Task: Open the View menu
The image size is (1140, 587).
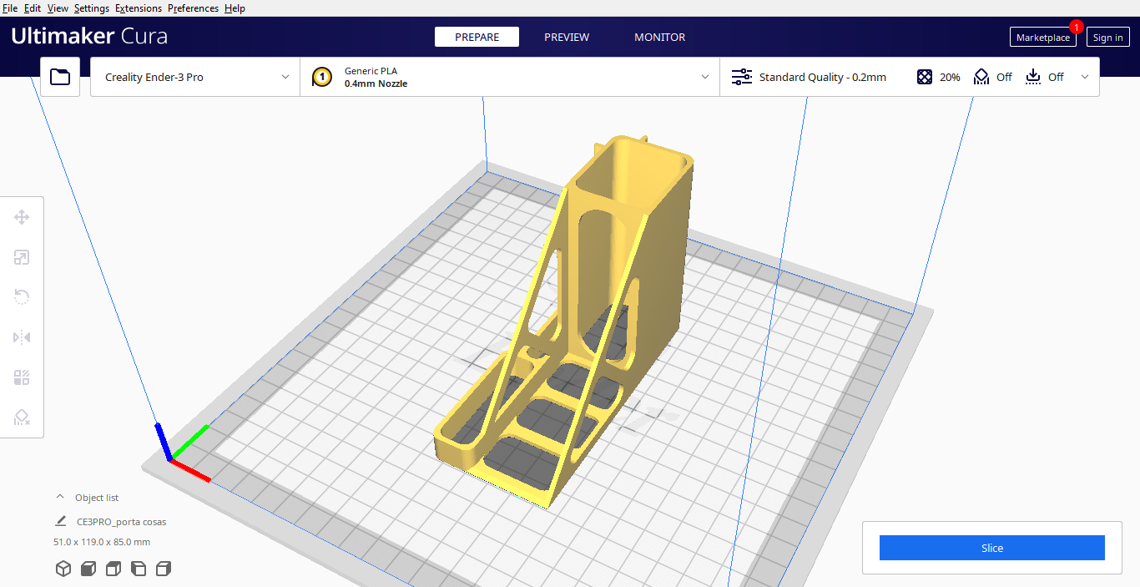Action: pos(58,8)
